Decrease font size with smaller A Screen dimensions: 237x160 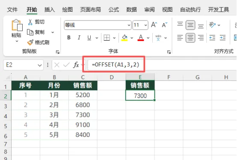tap(164, 25)
